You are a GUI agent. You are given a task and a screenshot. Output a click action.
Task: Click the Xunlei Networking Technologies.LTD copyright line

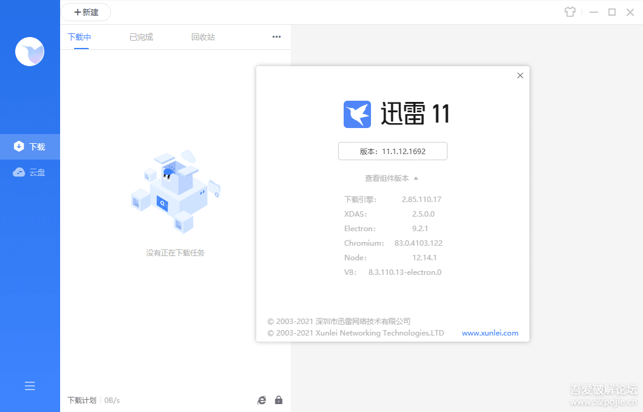click(356, 333)
